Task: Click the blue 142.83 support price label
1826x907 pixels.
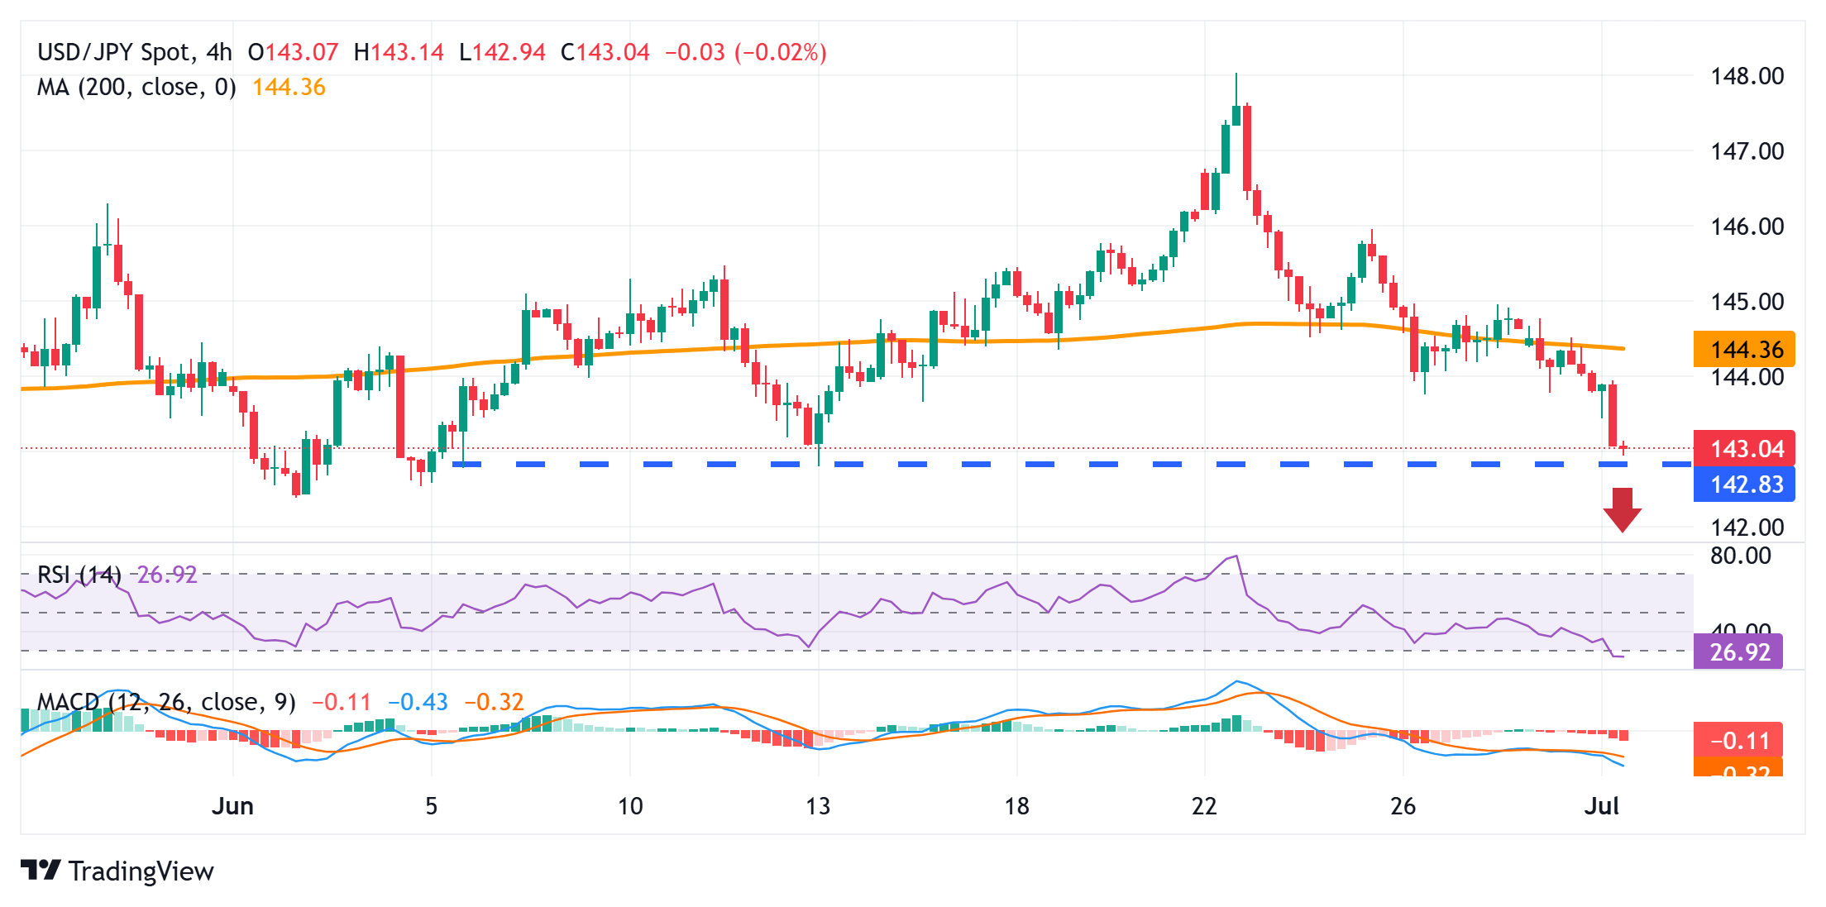Action: (1744, 484)
